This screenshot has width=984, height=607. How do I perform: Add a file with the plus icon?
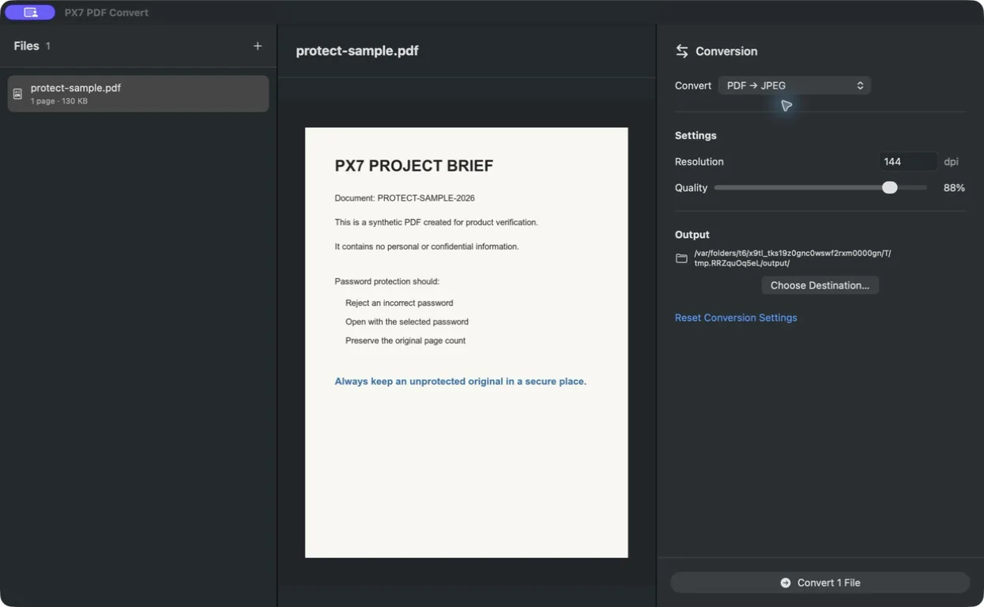tap(258, 46)
